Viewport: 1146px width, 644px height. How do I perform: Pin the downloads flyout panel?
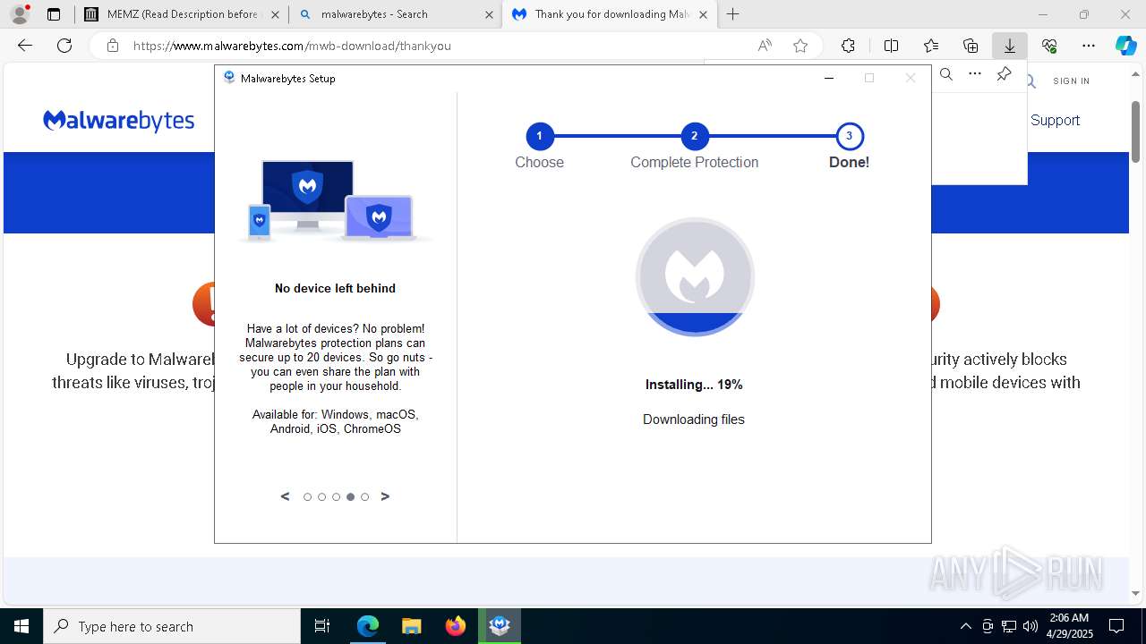pyautogui.click(x=1004, y=74)
